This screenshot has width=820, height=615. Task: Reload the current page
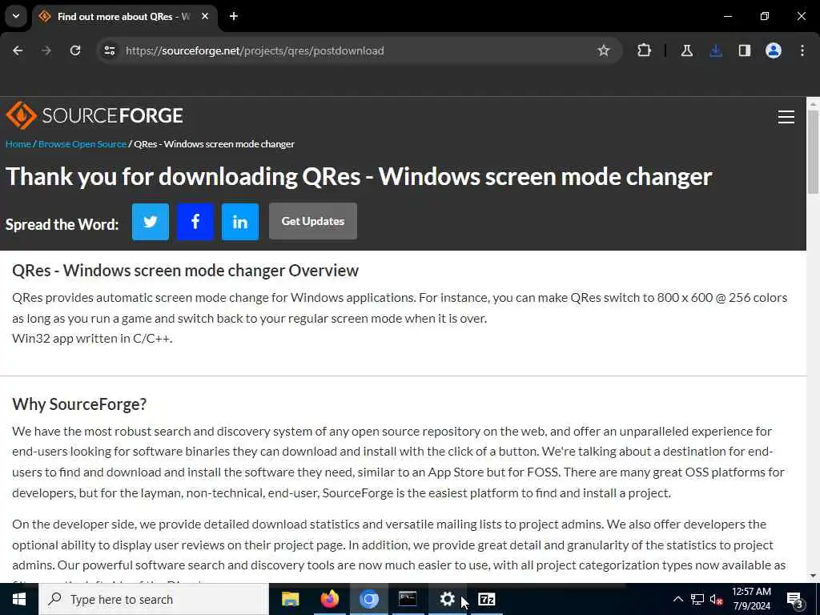coord(75,50)
